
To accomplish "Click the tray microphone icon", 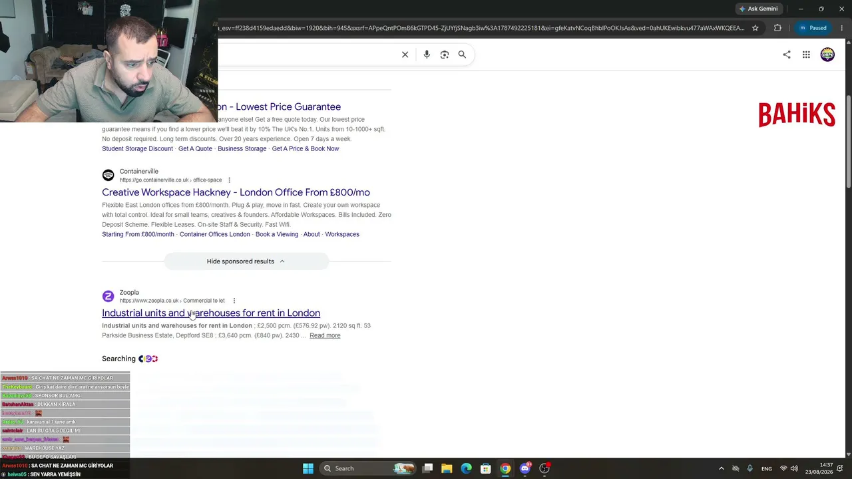I will 749,468.
